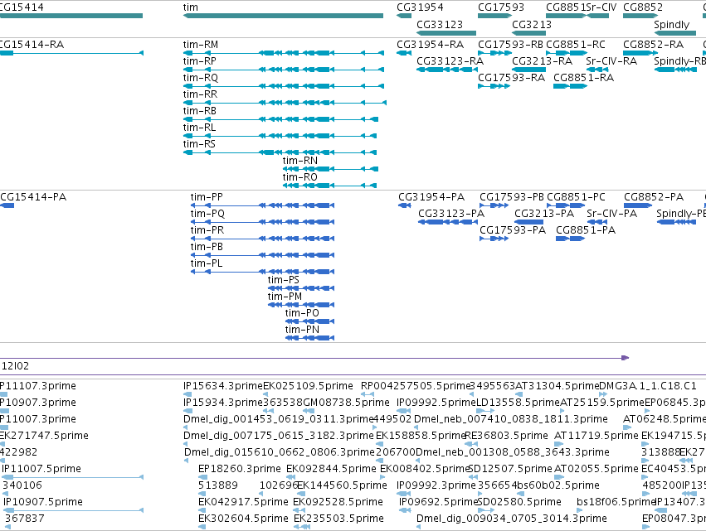
Task: Click the CG8852-RA transcript
Action: (640, 53)
